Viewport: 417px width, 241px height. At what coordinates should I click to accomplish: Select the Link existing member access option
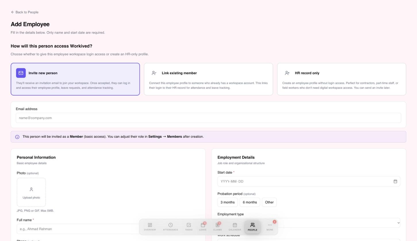click(x=208, y=79)
